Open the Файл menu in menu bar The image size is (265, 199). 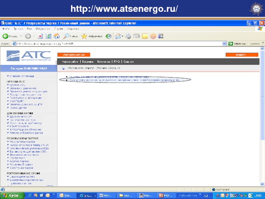coord(5,29)
